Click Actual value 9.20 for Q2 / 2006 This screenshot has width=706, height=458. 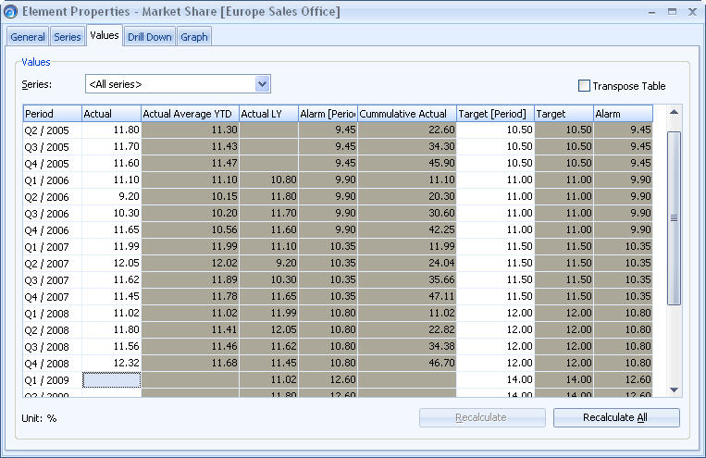pos(112,196)
